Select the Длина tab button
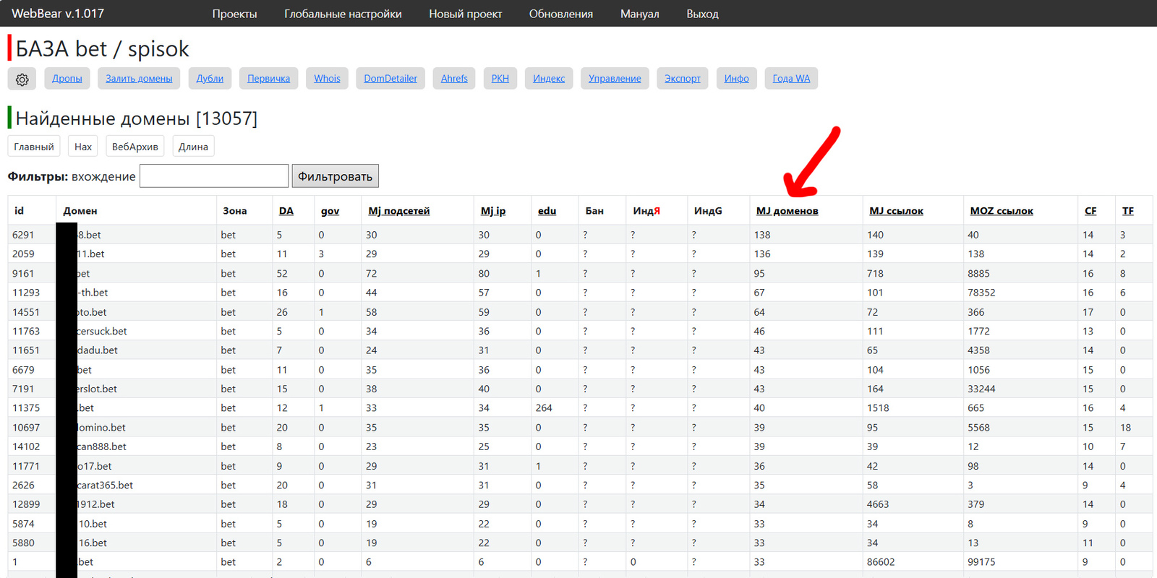Image resolution: width=1157 pixels, height=578 pixels. point(193,147)
